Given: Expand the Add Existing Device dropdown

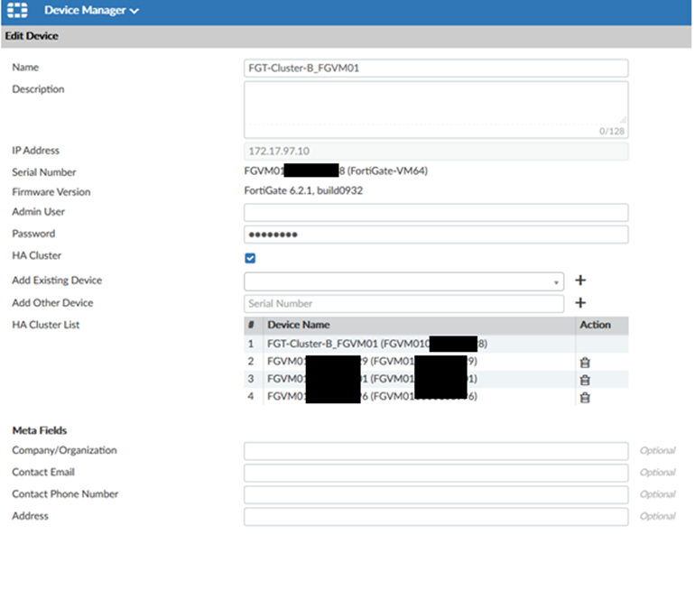Looking at the screenshot, I should point(403,281).
